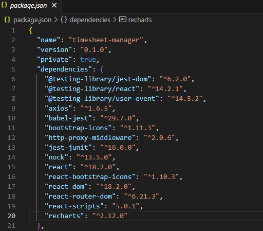Place cursor on the "timesheet-manager" name value

(106, 40)
